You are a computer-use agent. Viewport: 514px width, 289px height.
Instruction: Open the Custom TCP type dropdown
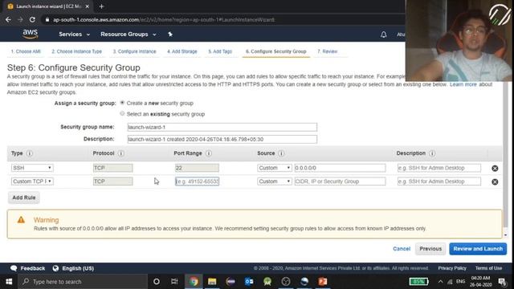(x=32, y=181)
